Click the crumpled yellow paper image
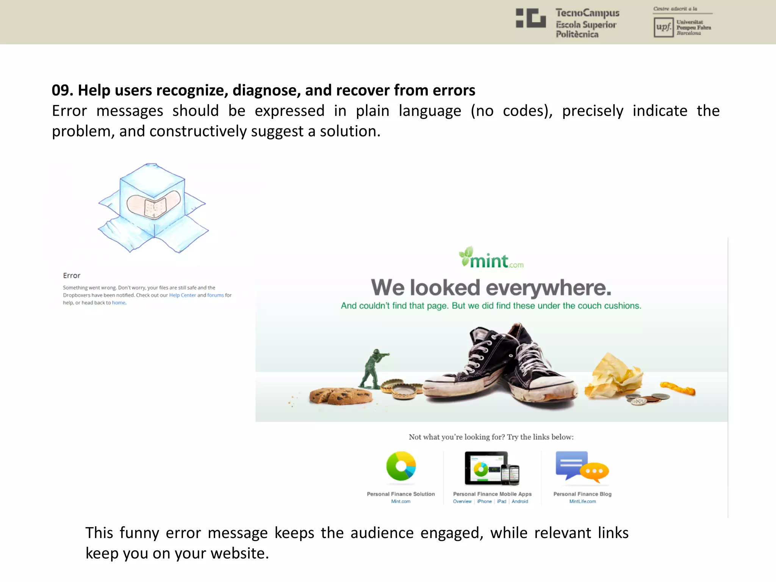776x582 pixels. pyautogui.click(x=614, y=375)
